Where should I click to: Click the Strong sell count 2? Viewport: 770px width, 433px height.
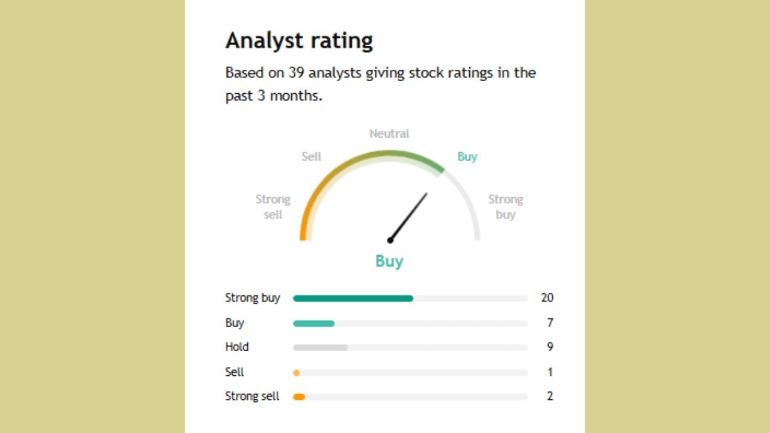click(550, 396)
